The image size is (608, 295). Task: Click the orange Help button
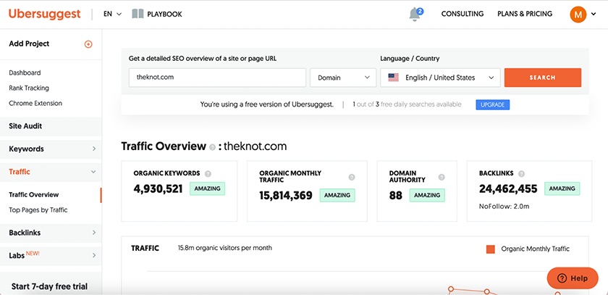[x=573, y=278]
